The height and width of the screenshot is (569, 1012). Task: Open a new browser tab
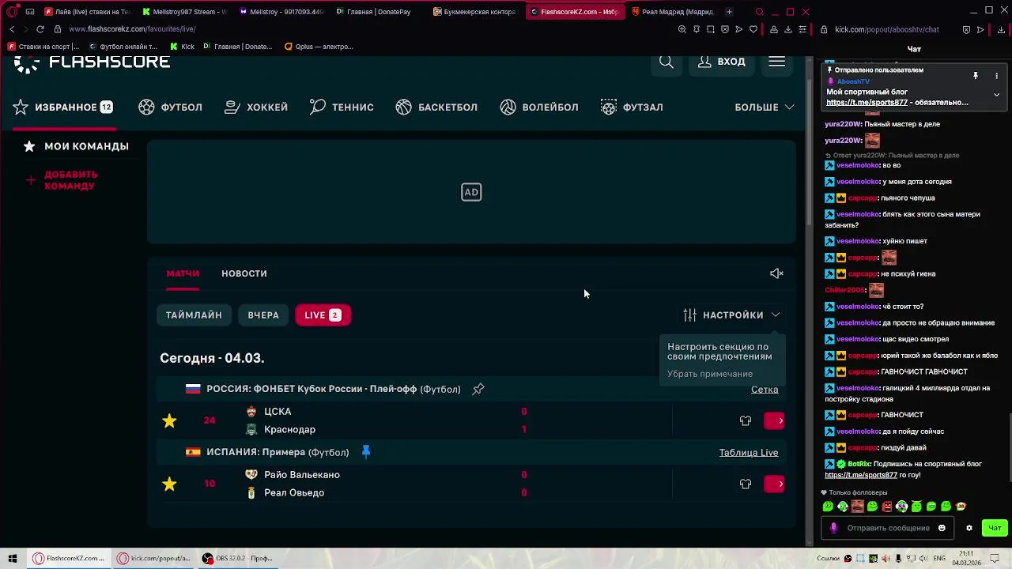pos(729,12)
